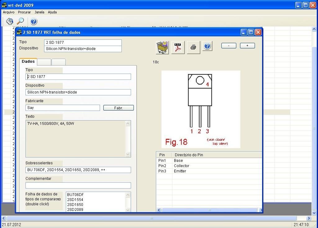This screenshot has height=228, width=318.
Task: Open the datasheet browser icon on main toolbar
Action: click(9, 21)
